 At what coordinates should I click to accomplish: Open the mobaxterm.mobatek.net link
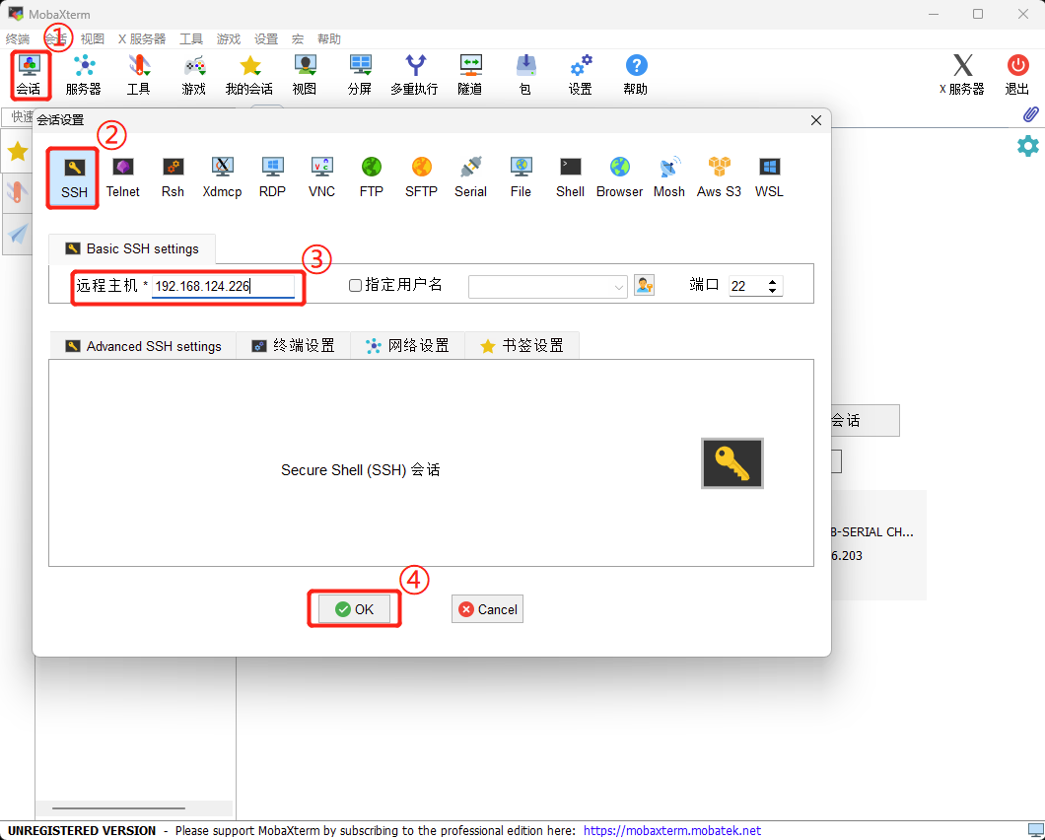[x=671, y=831]
